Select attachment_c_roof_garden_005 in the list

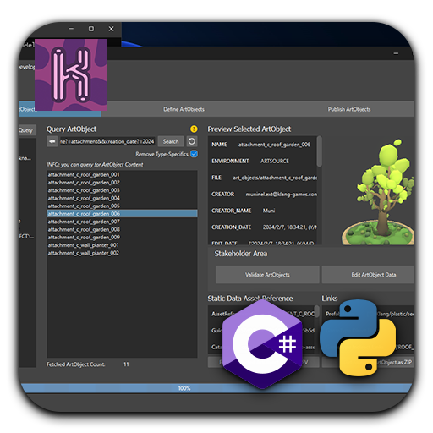click(122, 206)
